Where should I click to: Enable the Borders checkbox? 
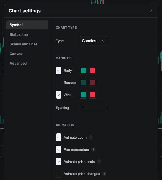point(59,83)
